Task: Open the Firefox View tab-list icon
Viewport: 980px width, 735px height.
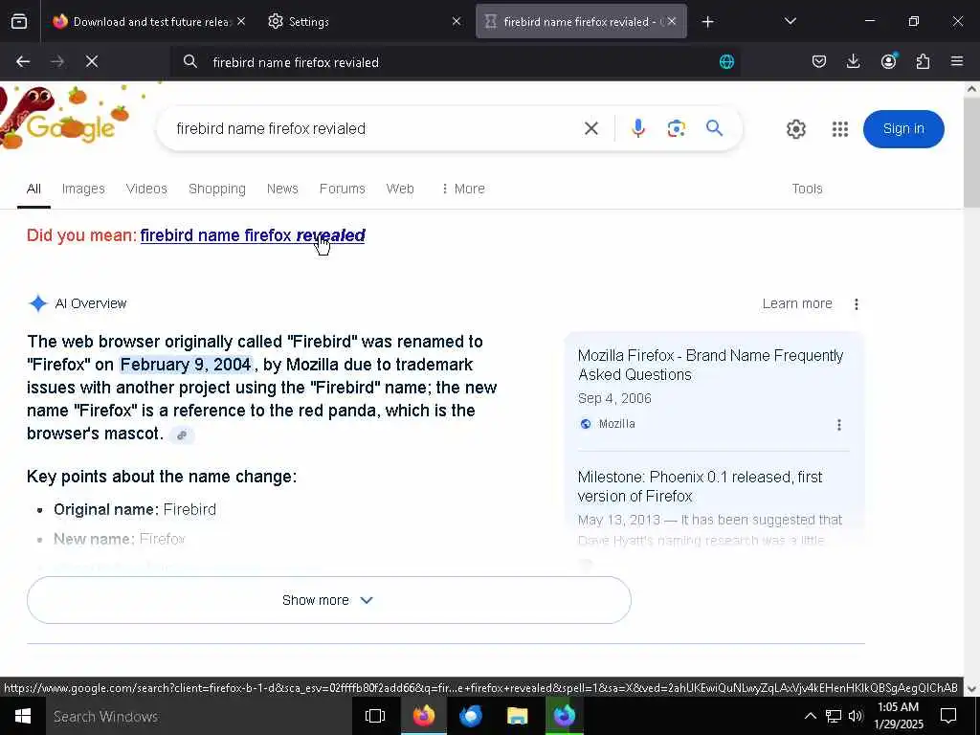Action: (19, 21)
